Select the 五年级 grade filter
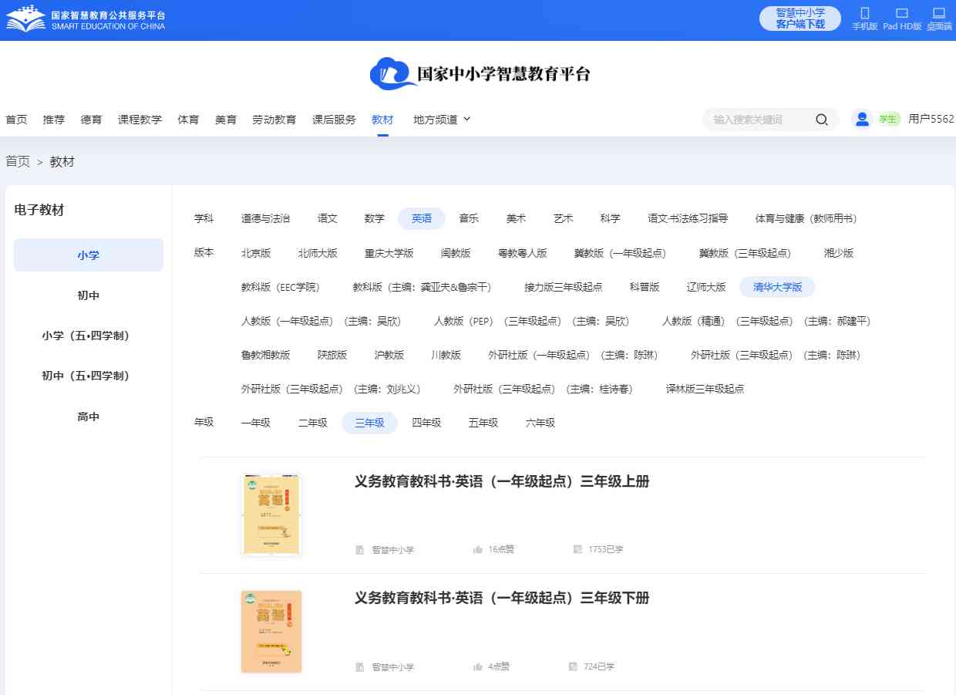Image resolution: width=956 pixels, height=695 pixels. coord(483,423)
